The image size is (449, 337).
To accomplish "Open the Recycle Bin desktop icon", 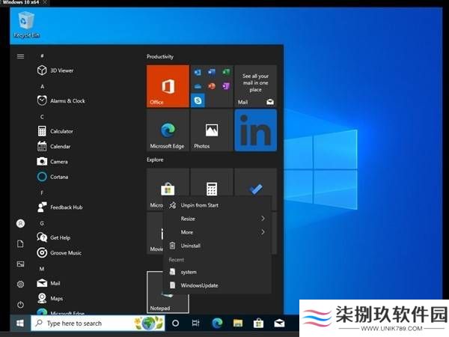I will click(26, 25).
